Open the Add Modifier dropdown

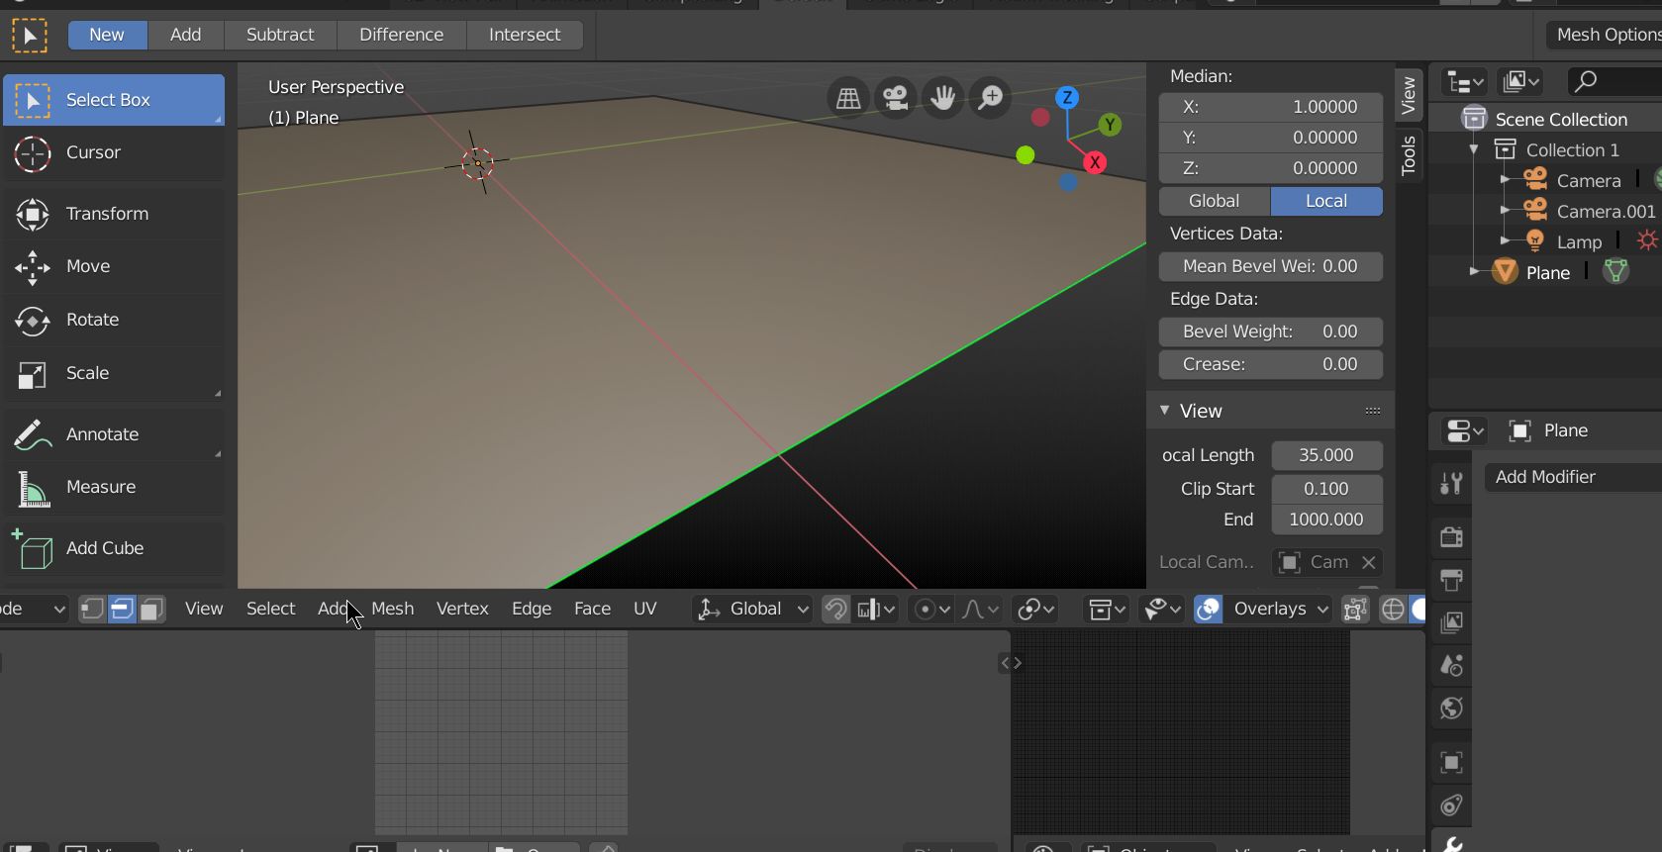(x=1573, y=477)
